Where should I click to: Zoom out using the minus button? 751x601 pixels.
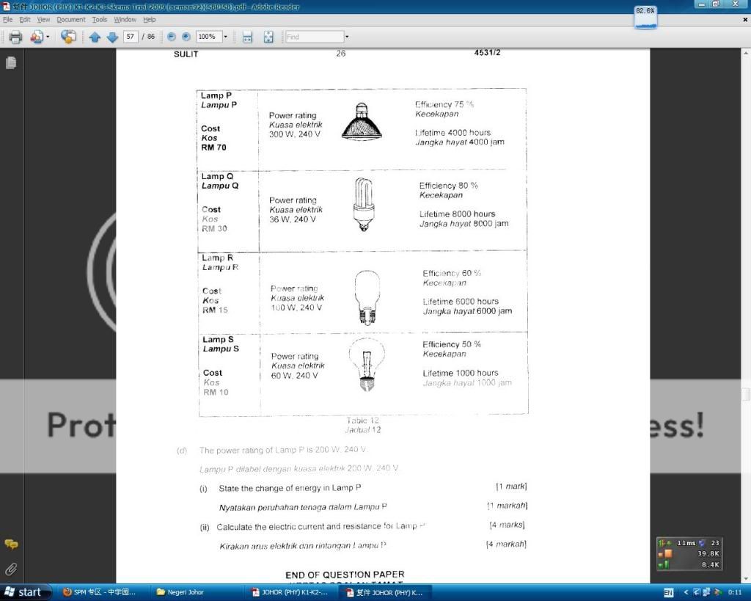coord(172,37)
